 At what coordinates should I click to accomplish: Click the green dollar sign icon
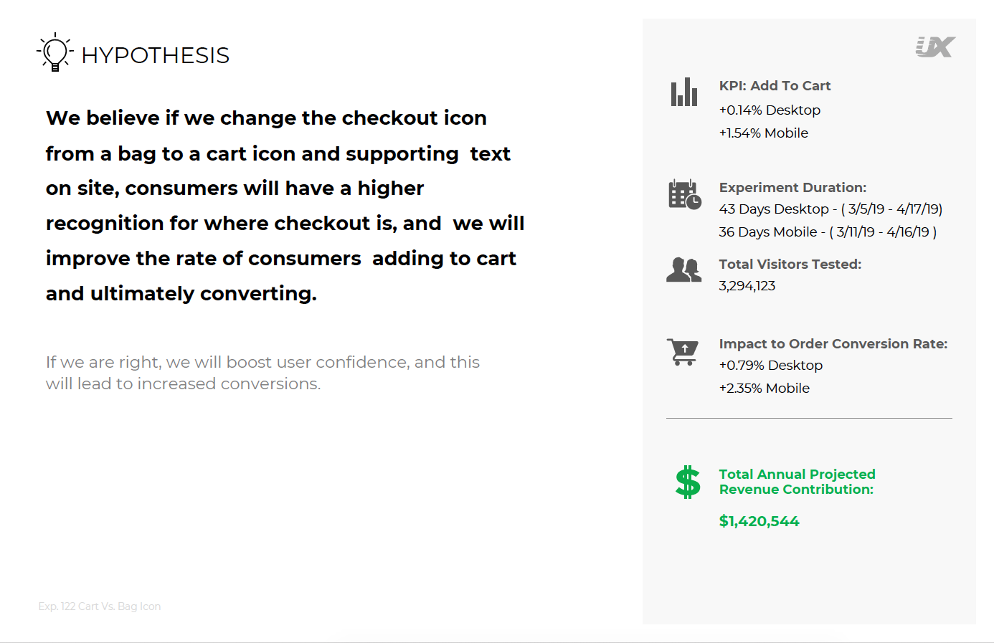pyautogui.click(x=688, y=482)
